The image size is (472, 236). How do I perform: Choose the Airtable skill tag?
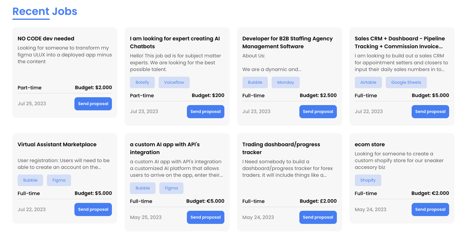(368, 82)
